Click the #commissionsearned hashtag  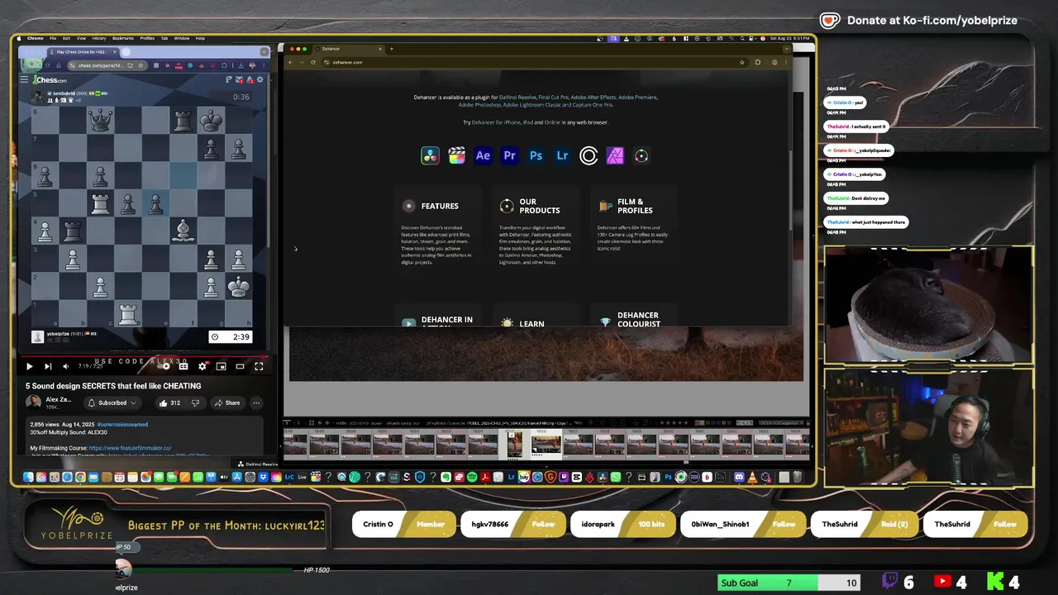point(122,424)
